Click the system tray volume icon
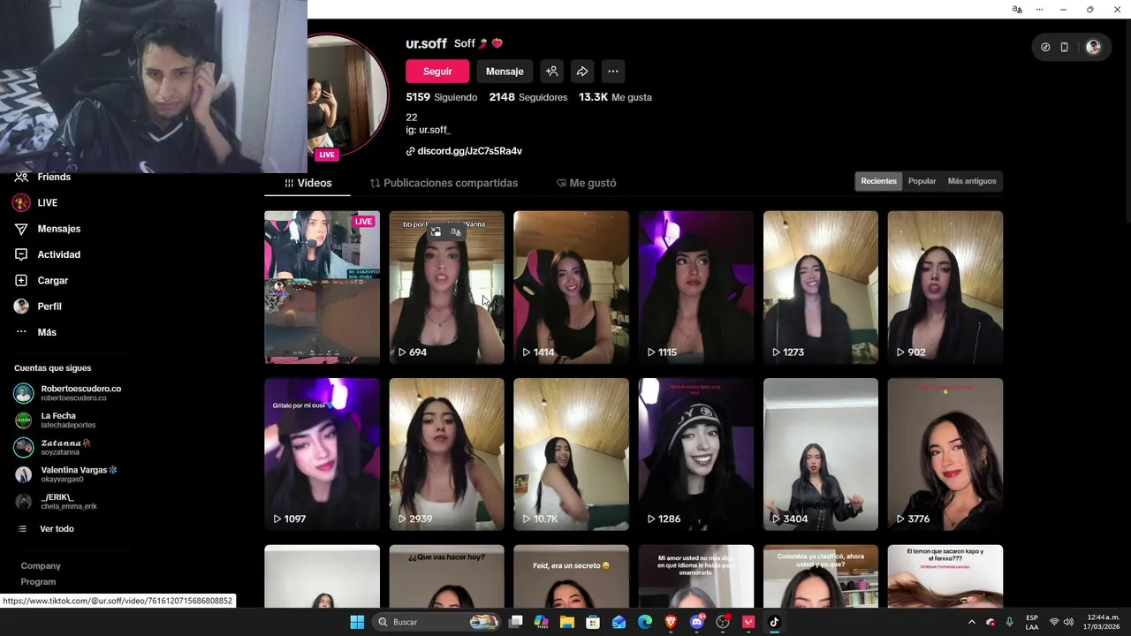1131x636 pixels. (1068, 622)
